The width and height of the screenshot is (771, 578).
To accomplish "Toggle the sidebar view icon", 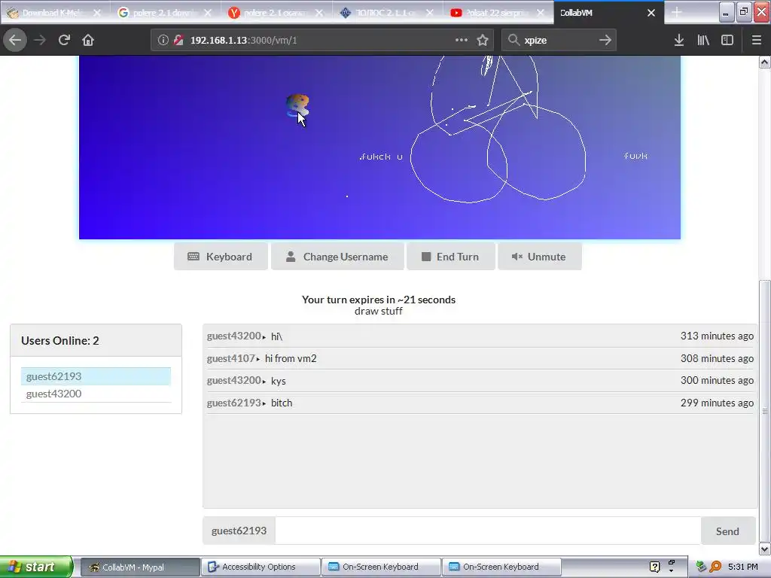I will 727,40.
